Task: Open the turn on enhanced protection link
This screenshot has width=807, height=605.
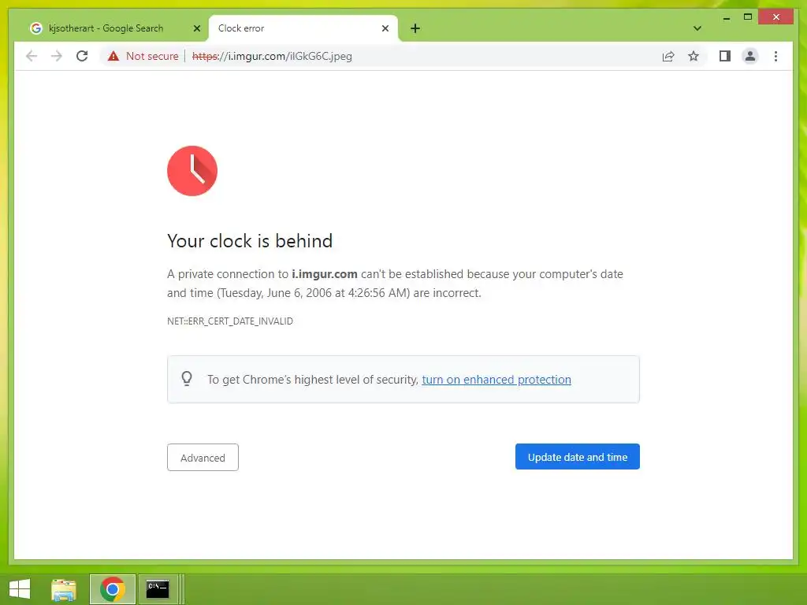Action: 496,380
